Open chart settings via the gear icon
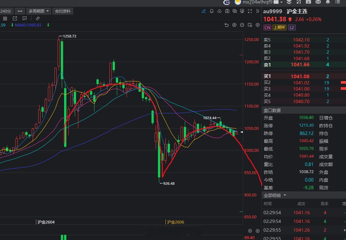Screen dimensions: 346x240 (257, 25)
